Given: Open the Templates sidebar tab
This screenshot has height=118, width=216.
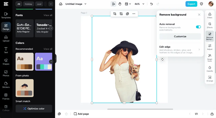Looking at the screenshot, I should (6, 15).
